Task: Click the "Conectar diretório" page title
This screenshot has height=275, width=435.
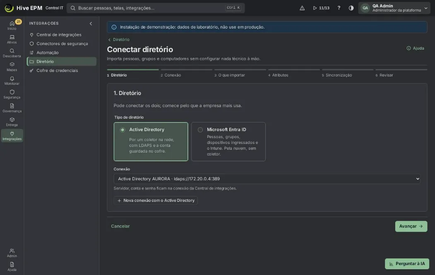Action: coord(140,49)
